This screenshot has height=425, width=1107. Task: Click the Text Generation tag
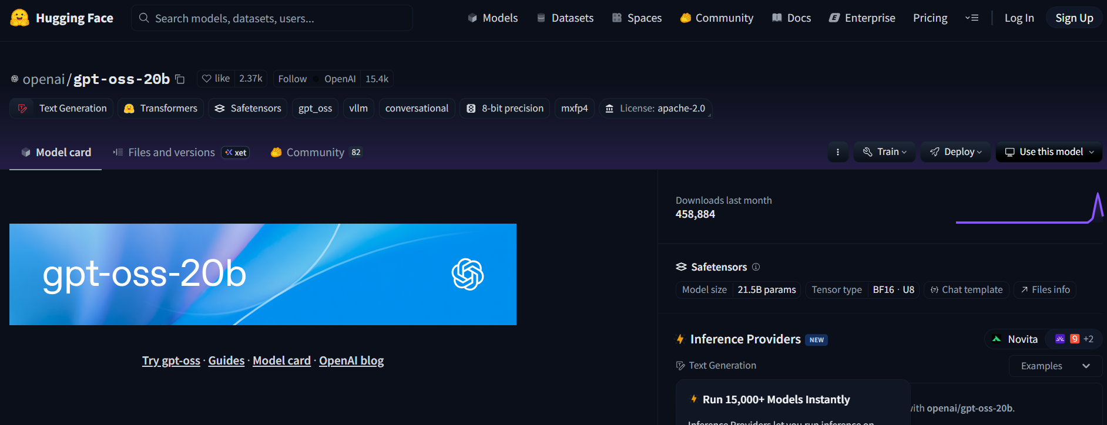(x=62, y=109)
